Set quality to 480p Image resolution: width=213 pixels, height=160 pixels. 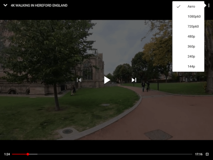click(188, 36)
